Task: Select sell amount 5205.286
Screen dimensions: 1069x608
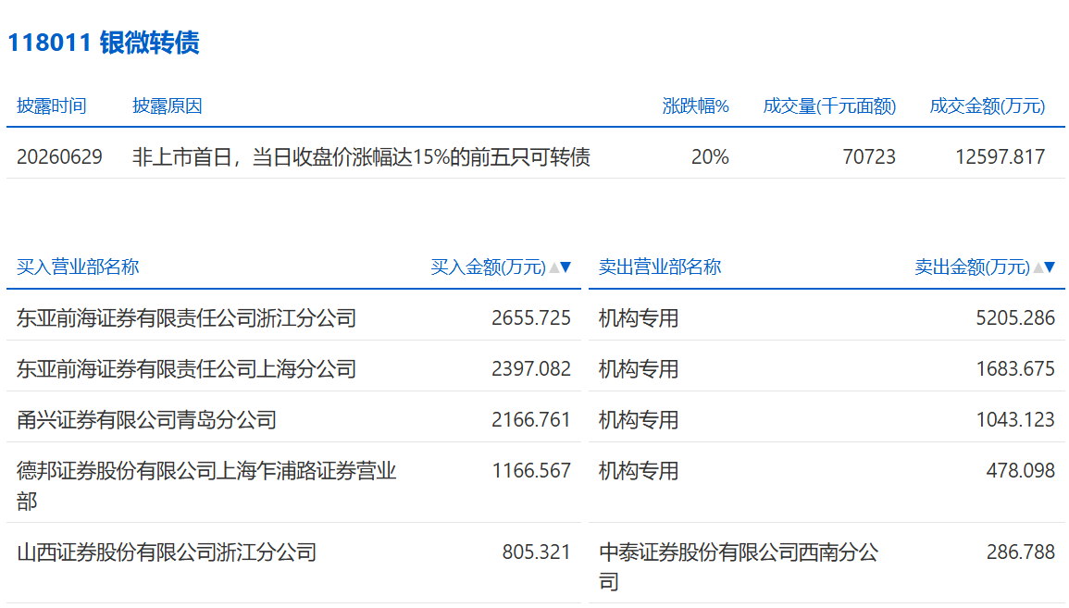Action: pyautogui.click(x=1015, y=318)
